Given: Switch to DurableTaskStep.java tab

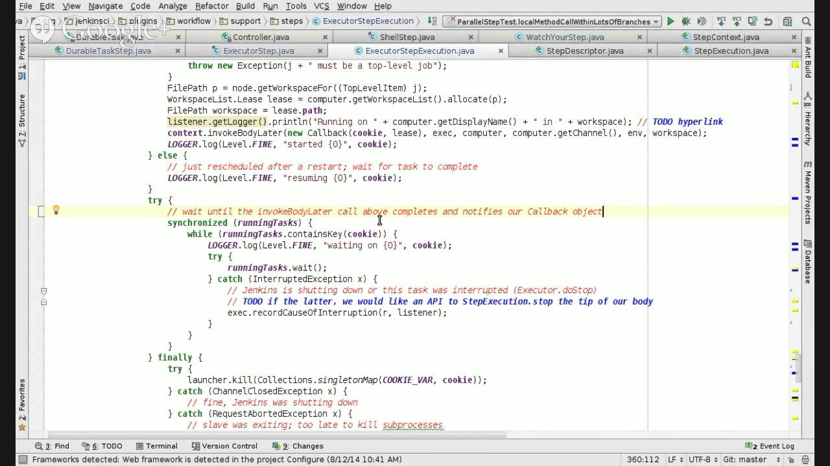Looking at the screenshot, I should (108, 50).
